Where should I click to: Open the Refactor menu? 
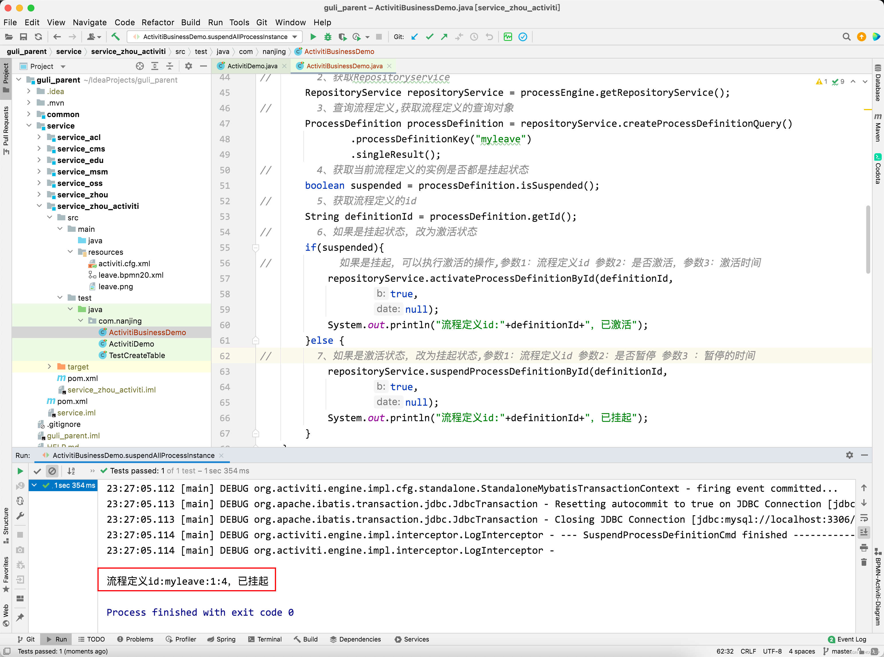tap(158, 23)
